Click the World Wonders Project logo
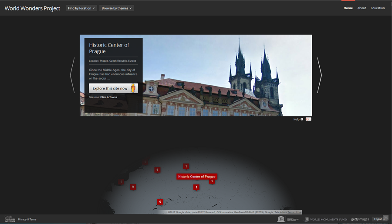 tap(32, 8)
